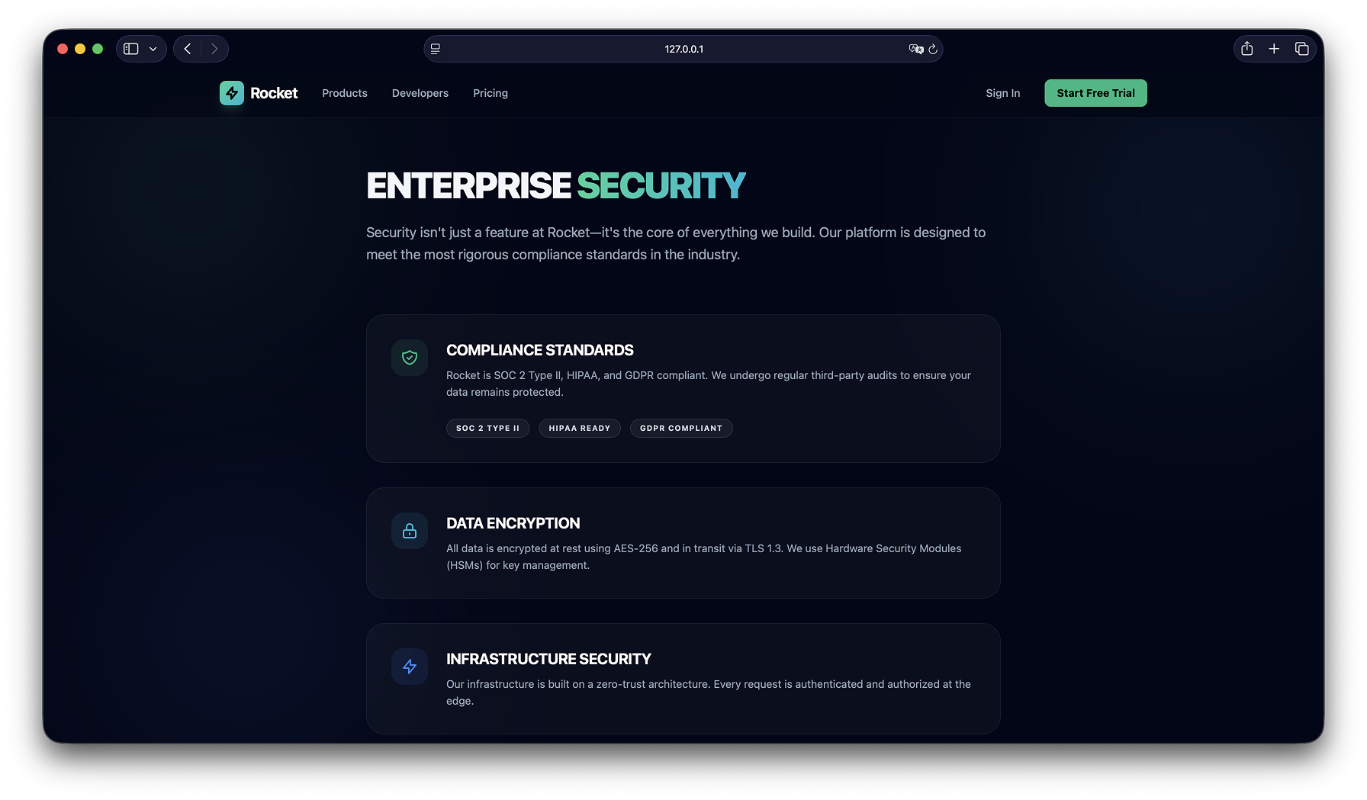Click the lightning icon beside Infrastructure Security
1367x800 pixels.
point(410,666)
